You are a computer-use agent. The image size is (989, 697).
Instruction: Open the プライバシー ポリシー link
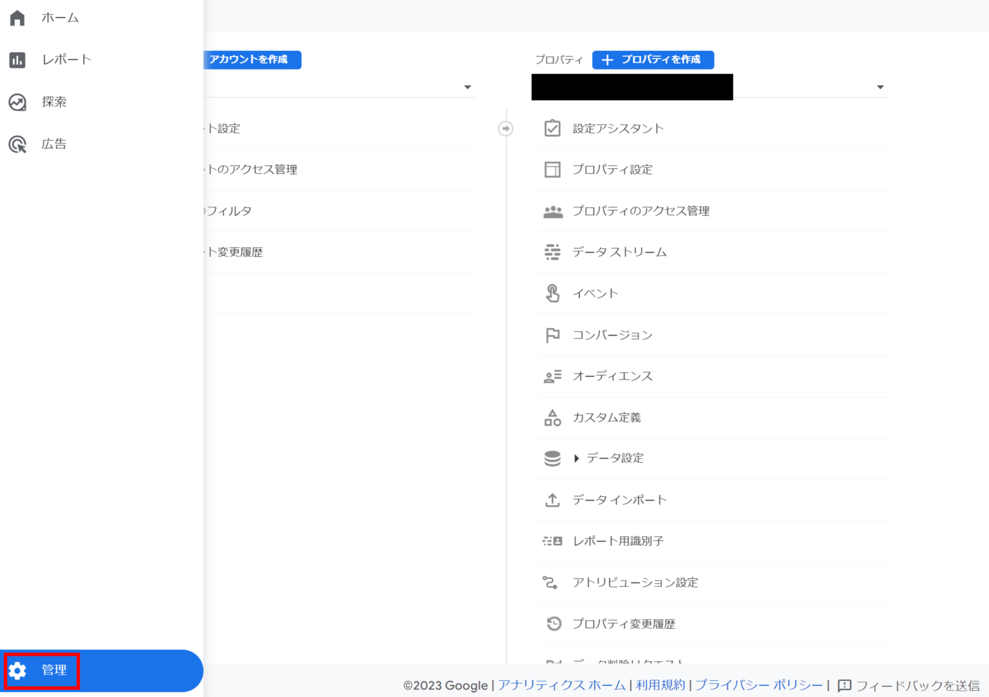(x=758, y=685)
